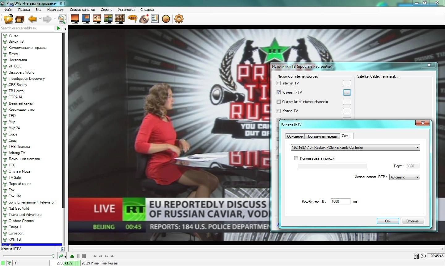Click the audio track music note icon
Viewport: 445px width, 266px height.
[x=61, y=256]
